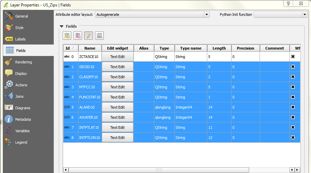
Task: Click the Type name column header
Action: [x=191, y=48]
